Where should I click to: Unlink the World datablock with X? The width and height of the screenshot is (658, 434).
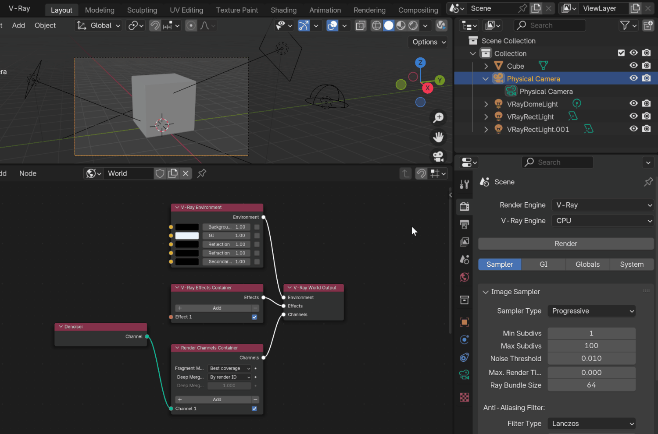pyautogui.click(x=186, y=173)
